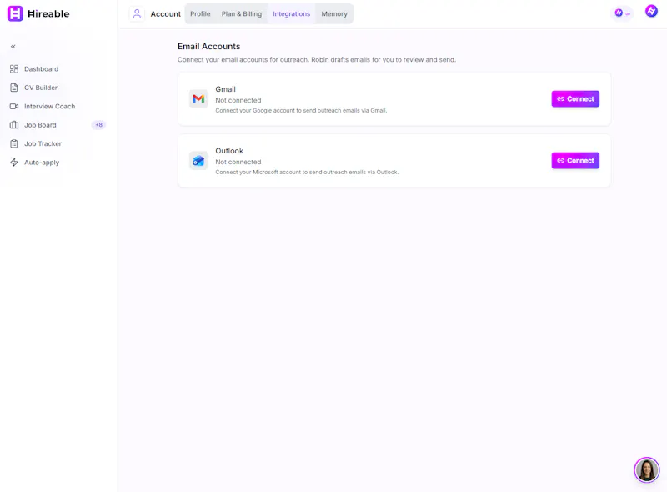Click the Account user icon
This screenshot has width=667, height=492.
point(137,14)
